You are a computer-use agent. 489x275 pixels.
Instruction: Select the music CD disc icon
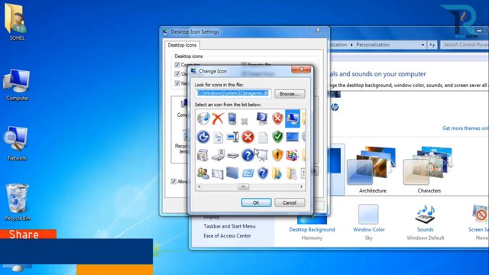tap(203, 118)
